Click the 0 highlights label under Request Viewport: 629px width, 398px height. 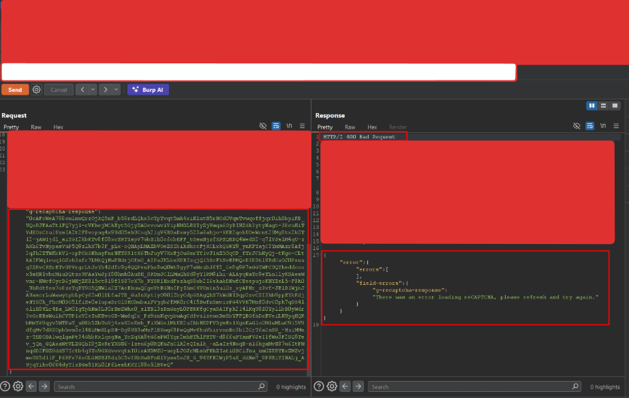[x=291, y=387]
